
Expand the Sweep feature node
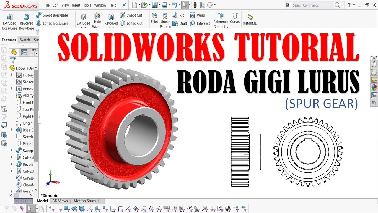click(x=12, y=150)
